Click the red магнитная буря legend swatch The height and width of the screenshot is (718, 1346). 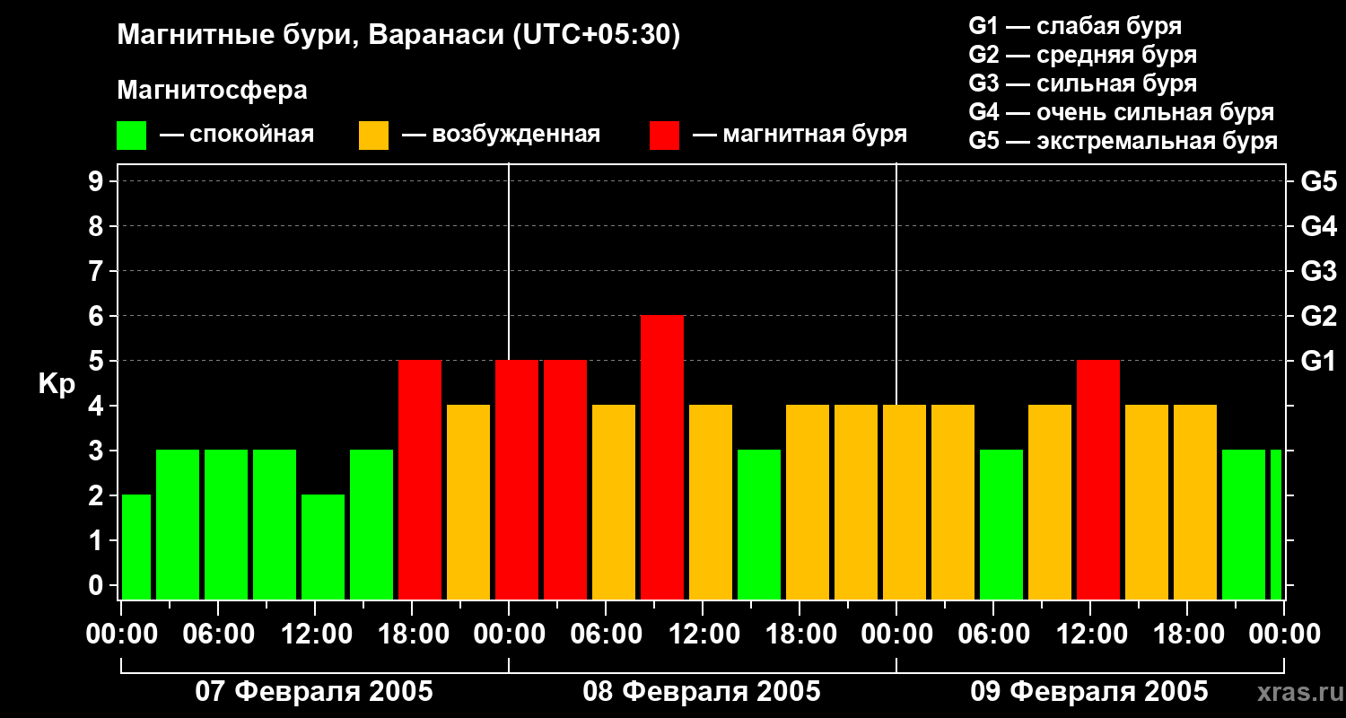pos(664,136)
